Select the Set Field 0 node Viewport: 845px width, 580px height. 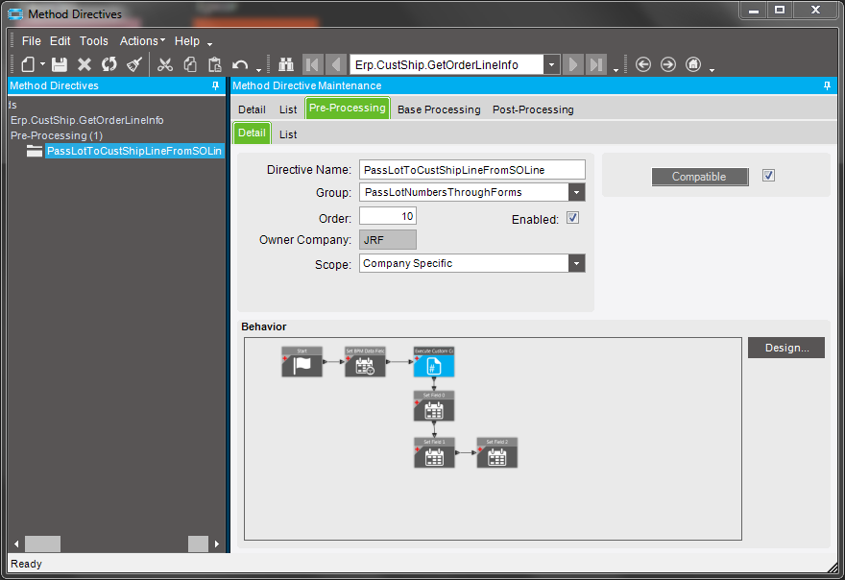pos(434,406)
